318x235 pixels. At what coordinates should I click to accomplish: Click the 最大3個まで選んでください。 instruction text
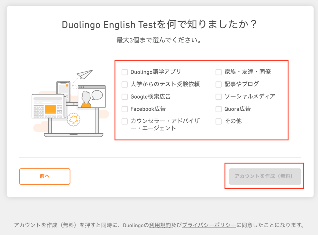click(x=159, y=40)
